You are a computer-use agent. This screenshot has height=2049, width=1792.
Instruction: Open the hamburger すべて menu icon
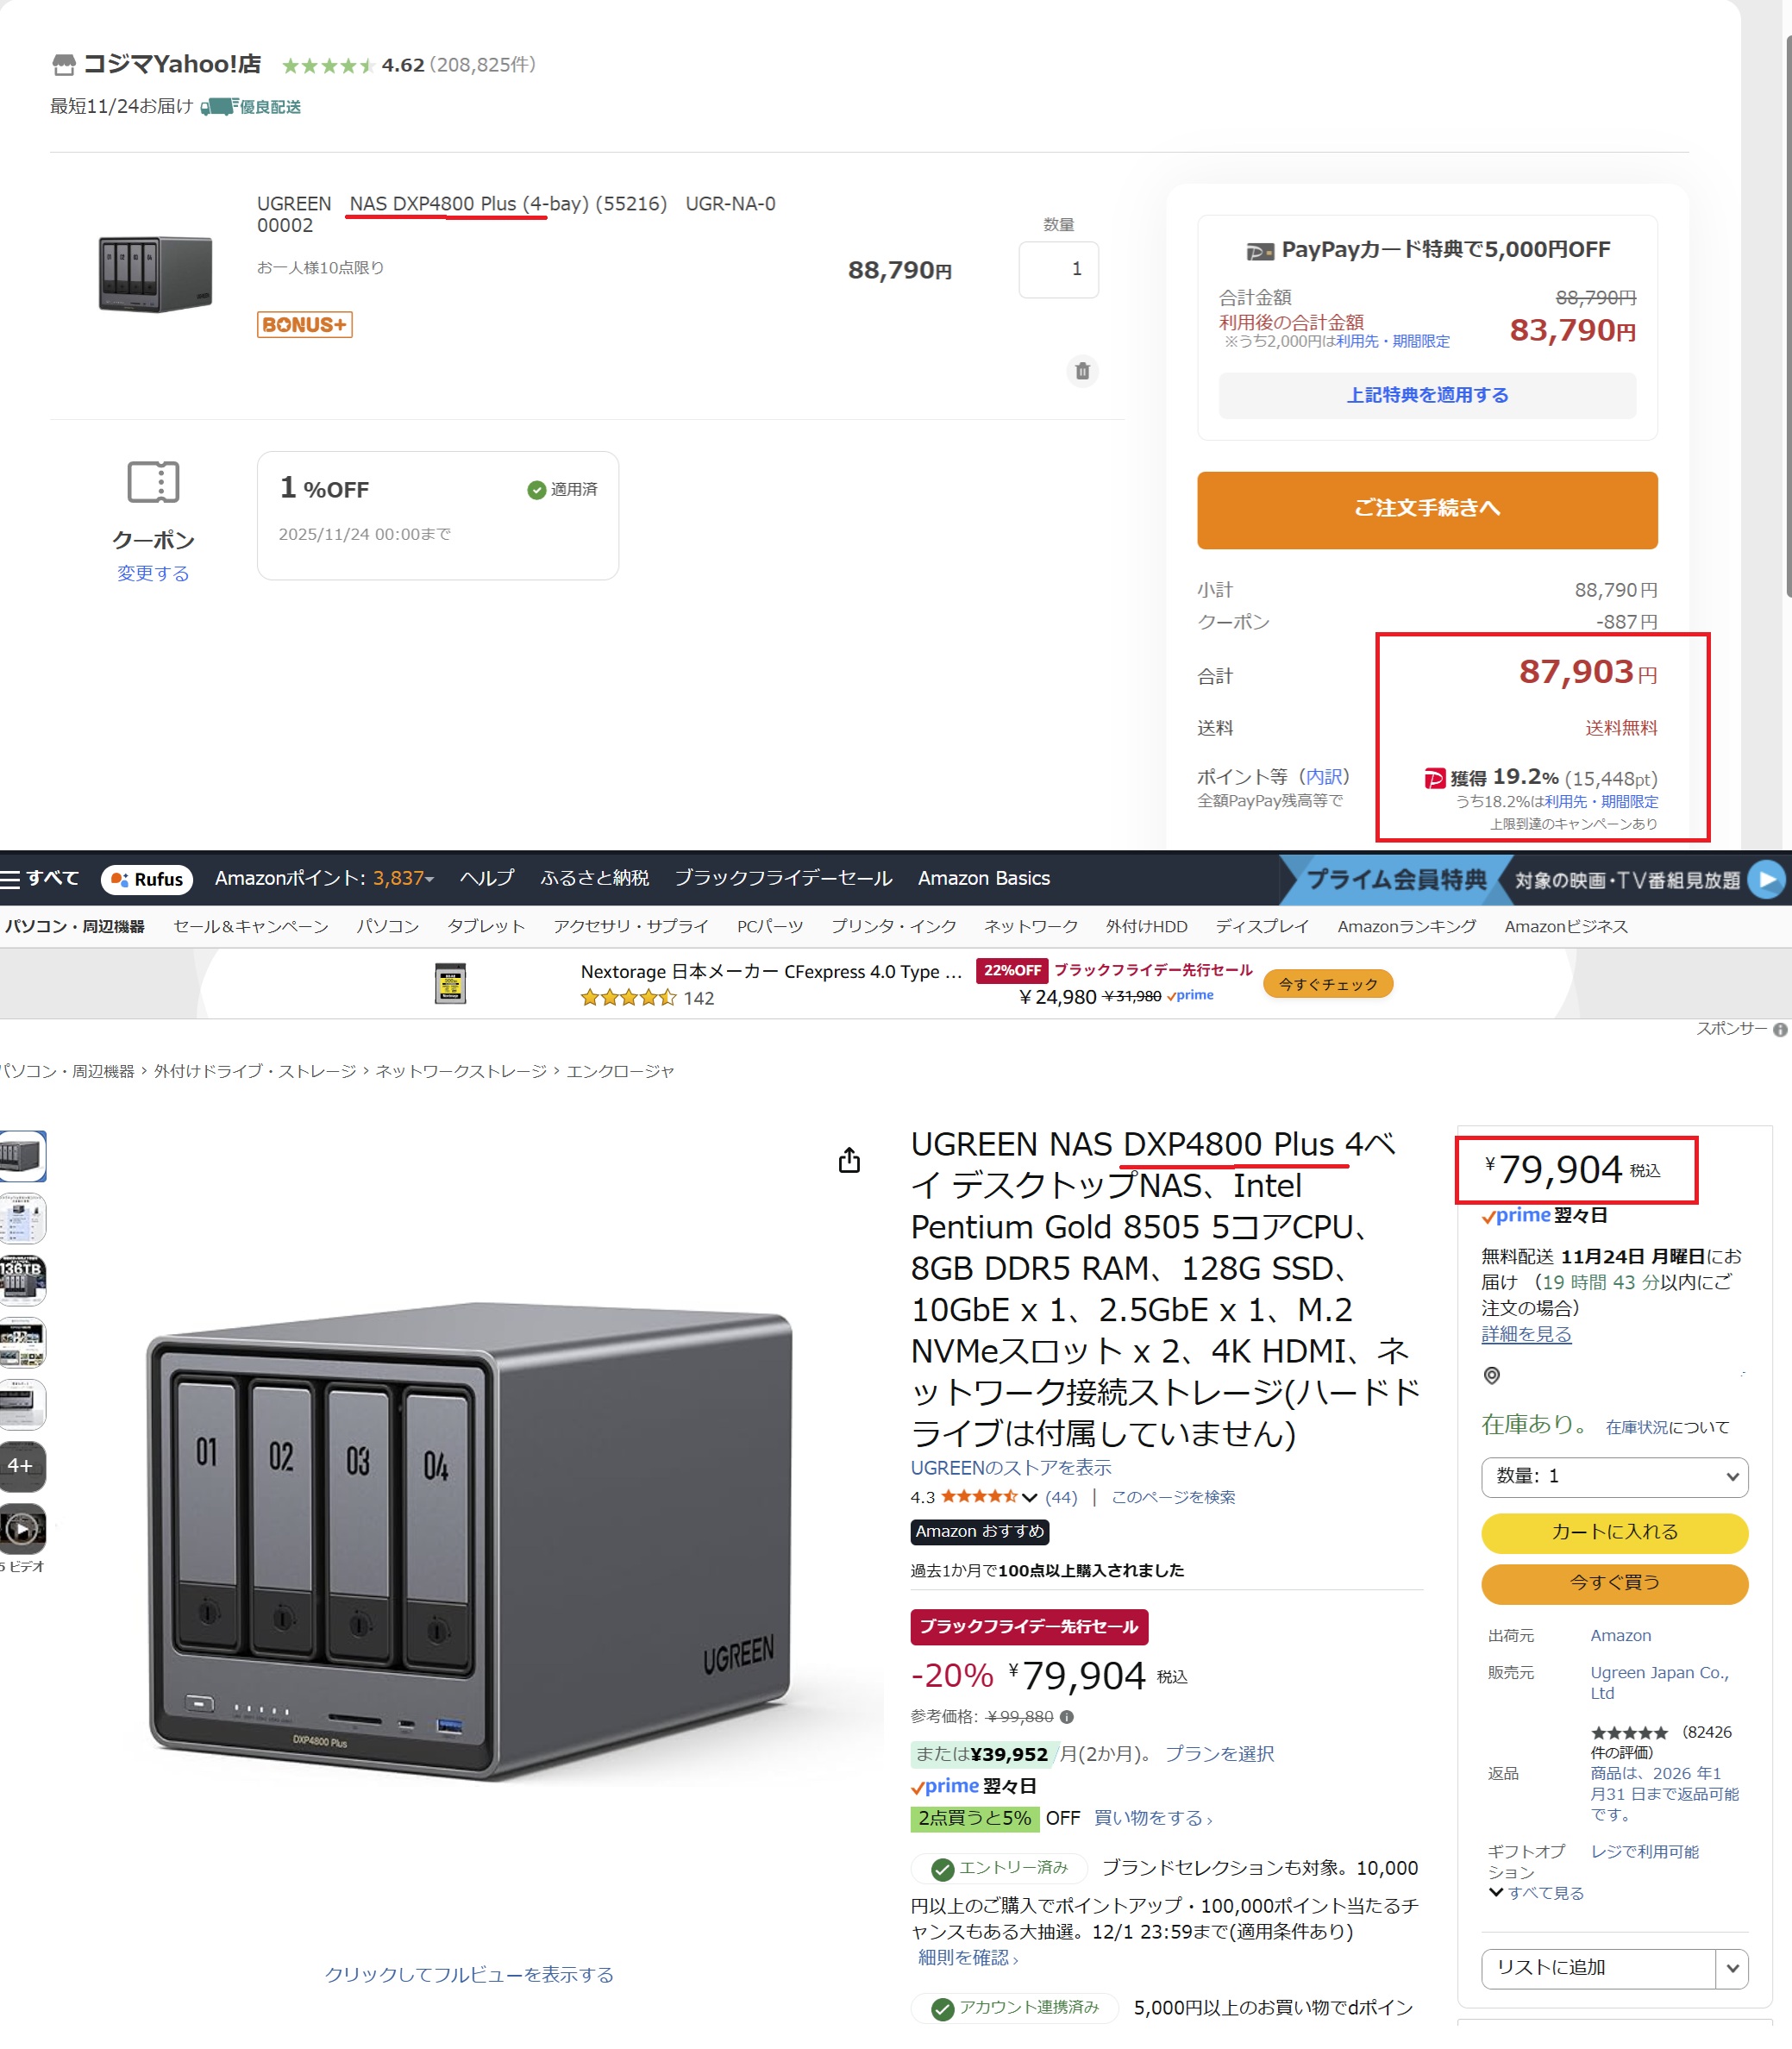[x=11, y=879]
